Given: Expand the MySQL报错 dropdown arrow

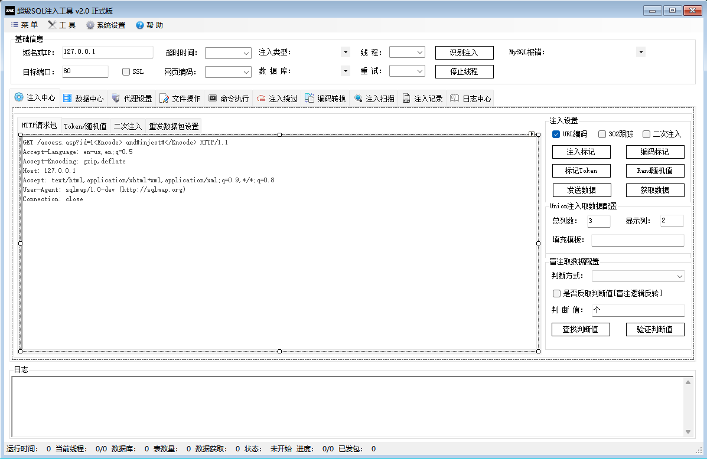Looking at the screenshot, I should tap(641, 53).
